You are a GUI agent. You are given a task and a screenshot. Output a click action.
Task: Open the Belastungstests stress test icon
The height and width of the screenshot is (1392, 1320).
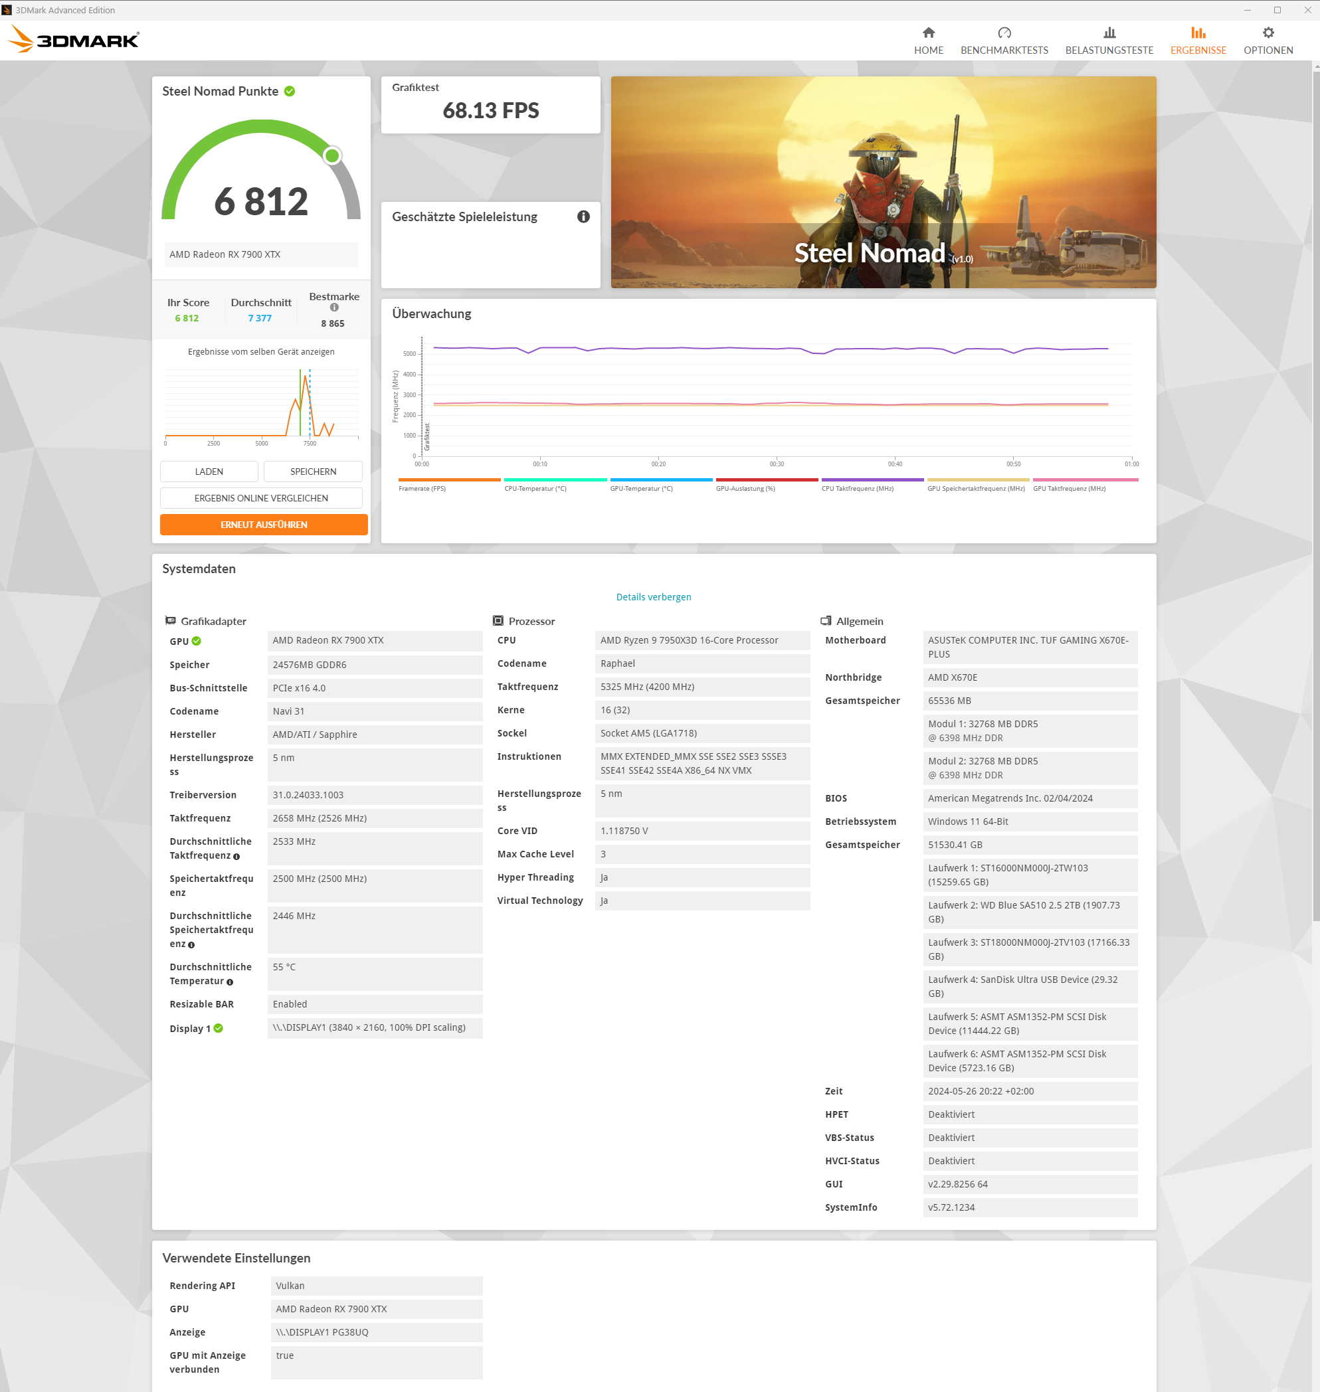(x=1109, y=33)
